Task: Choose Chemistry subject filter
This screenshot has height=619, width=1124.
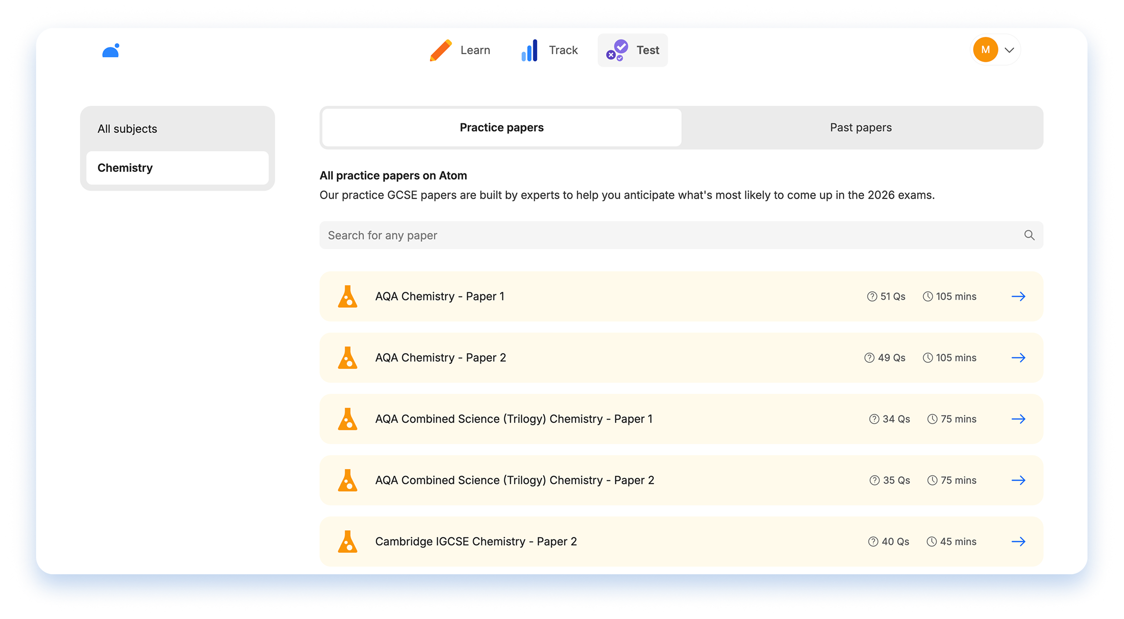Action: pyautogui.click(x=126, y=168)
